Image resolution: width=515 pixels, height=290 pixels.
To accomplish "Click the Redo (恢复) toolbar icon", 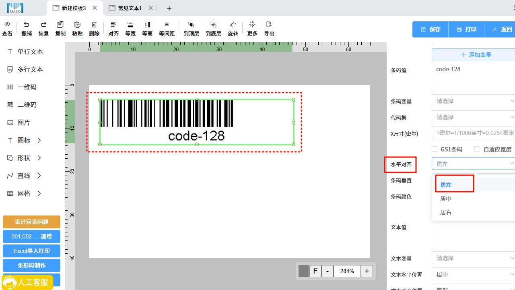I will click(x=43, y=25).
